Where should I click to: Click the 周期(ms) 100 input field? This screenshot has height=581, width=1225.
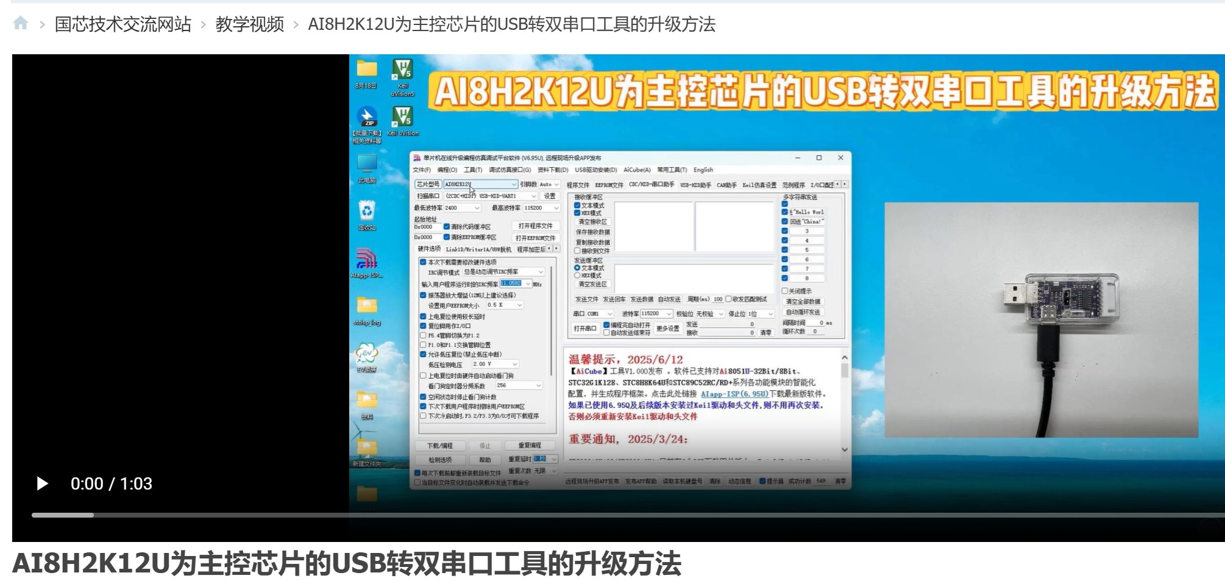click(718, 299)
